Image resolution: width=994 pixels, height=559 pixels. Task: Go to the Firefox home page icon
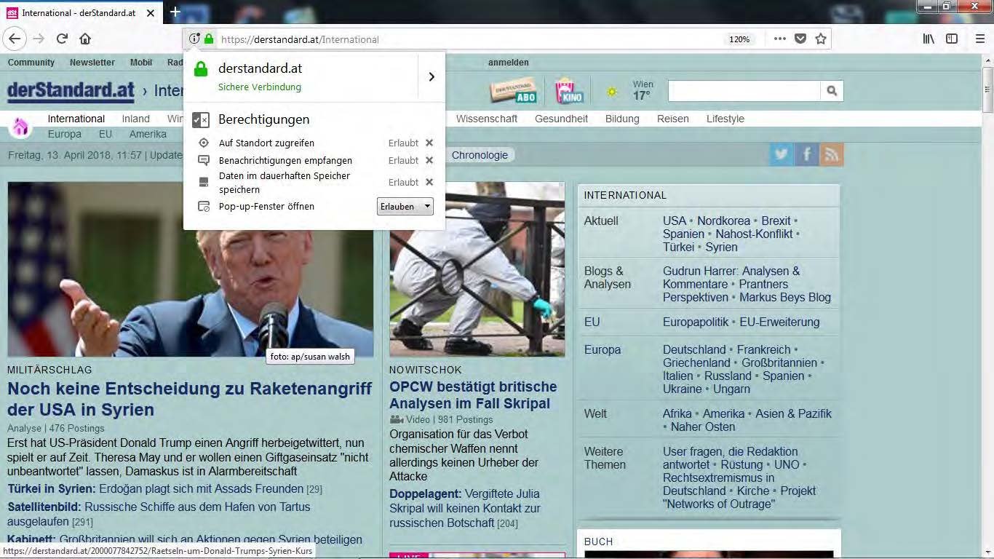85,39
